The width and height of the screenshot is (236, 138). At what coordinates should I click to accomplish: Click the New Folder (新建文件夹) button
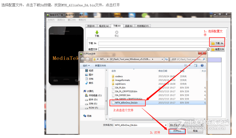[x=101, y=66]
